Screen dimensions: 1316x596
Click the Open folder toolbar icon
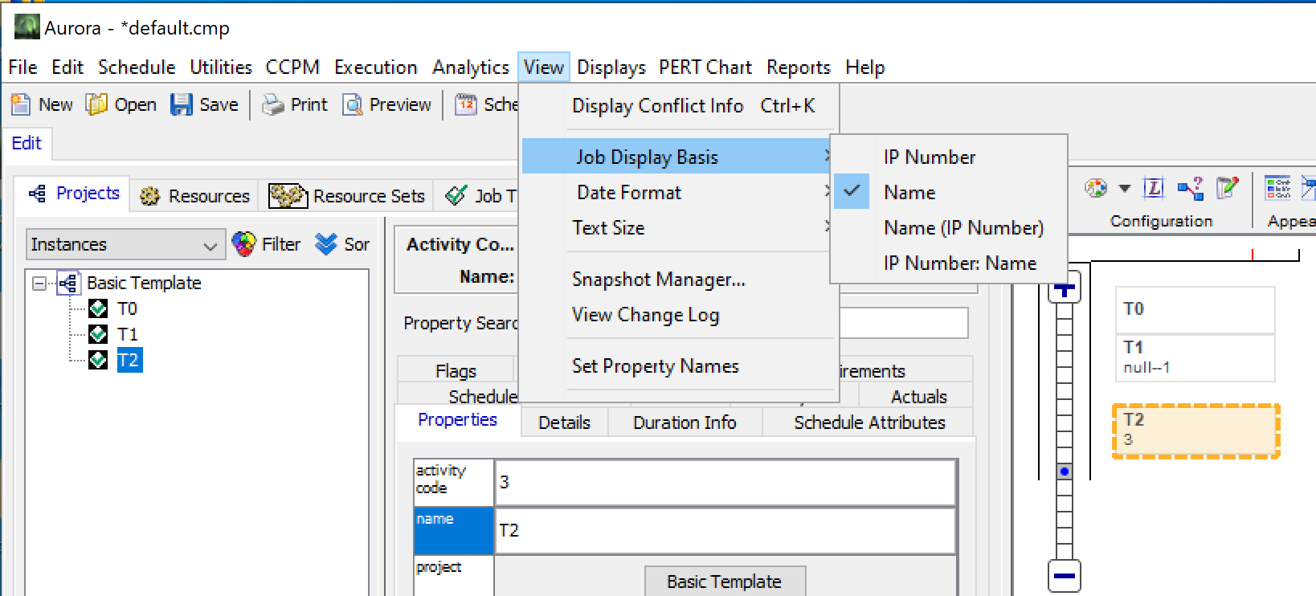(96, 104)
